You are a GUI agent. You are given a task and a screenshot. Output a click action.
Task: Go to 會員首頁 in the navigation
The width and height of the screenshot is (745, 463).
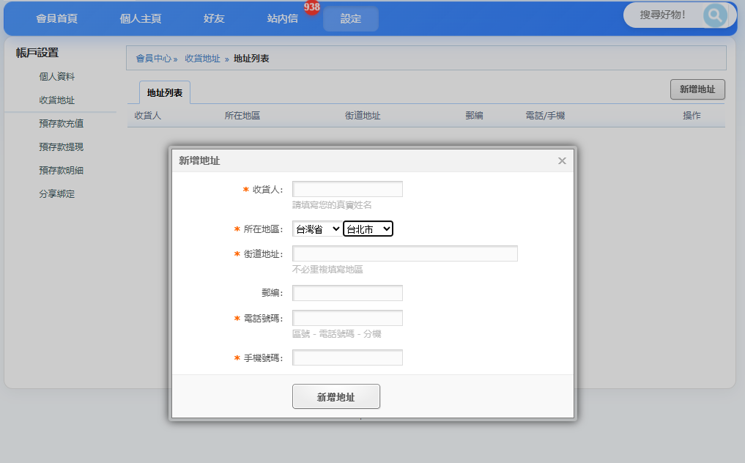point(56,19)
